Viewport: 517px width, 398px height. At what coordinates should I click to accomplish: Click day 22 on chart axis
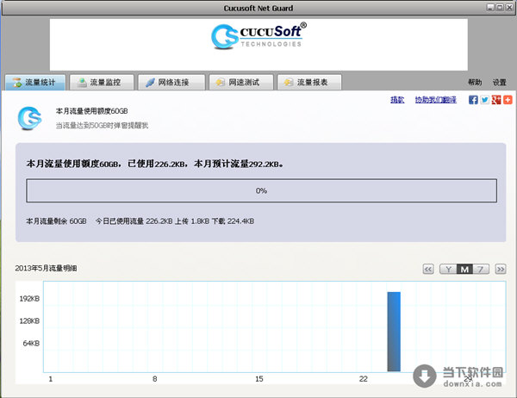pos(364,379)
